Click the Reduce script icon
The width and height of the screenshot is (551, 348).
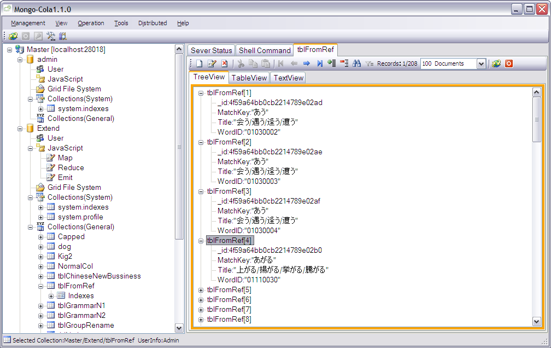point(51,167)
